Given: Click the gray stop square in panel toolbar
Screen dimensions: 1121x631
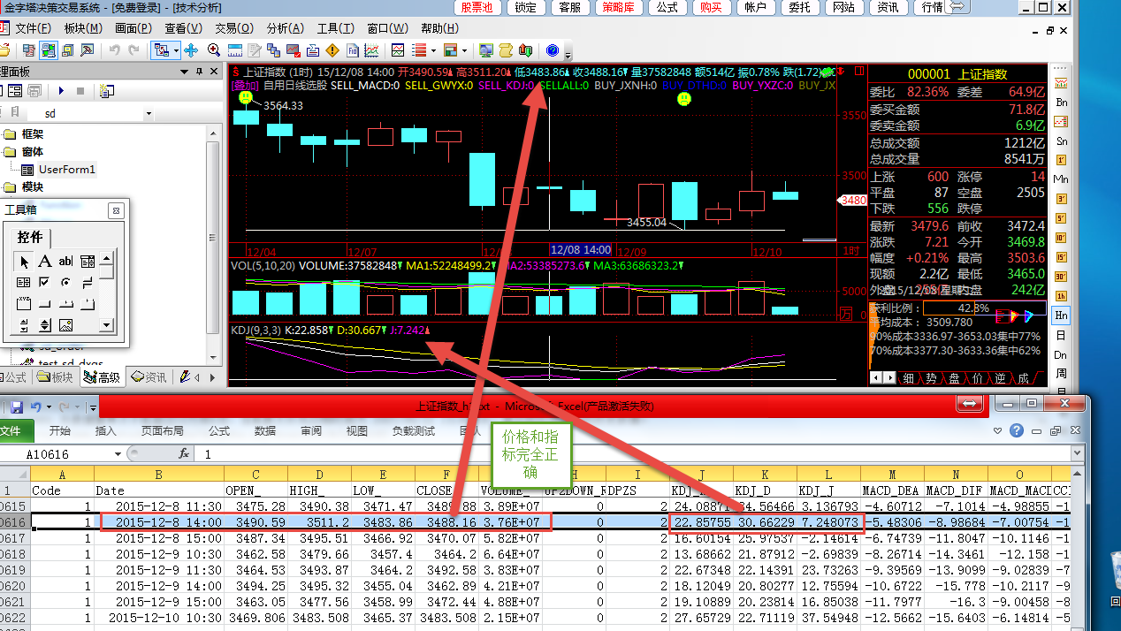Looking at the screenshot, I should [80, 91].
